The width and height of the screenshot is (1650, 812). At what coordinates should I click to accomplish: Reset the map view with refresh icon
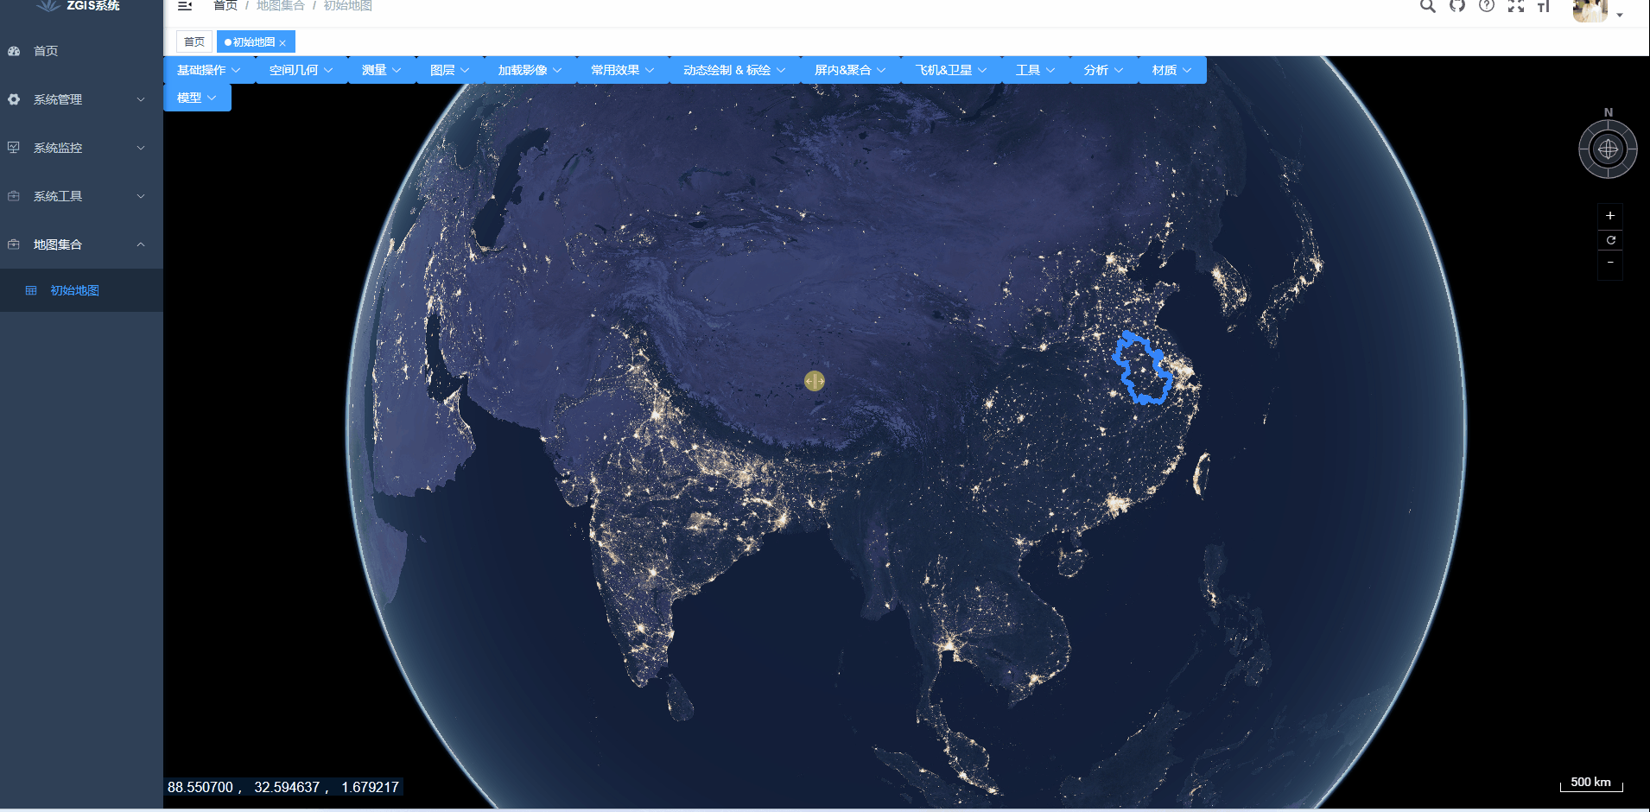tap(1610, 240)
